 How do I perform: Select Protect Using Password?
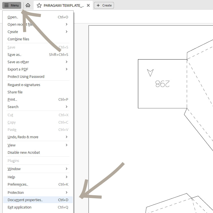26,77
